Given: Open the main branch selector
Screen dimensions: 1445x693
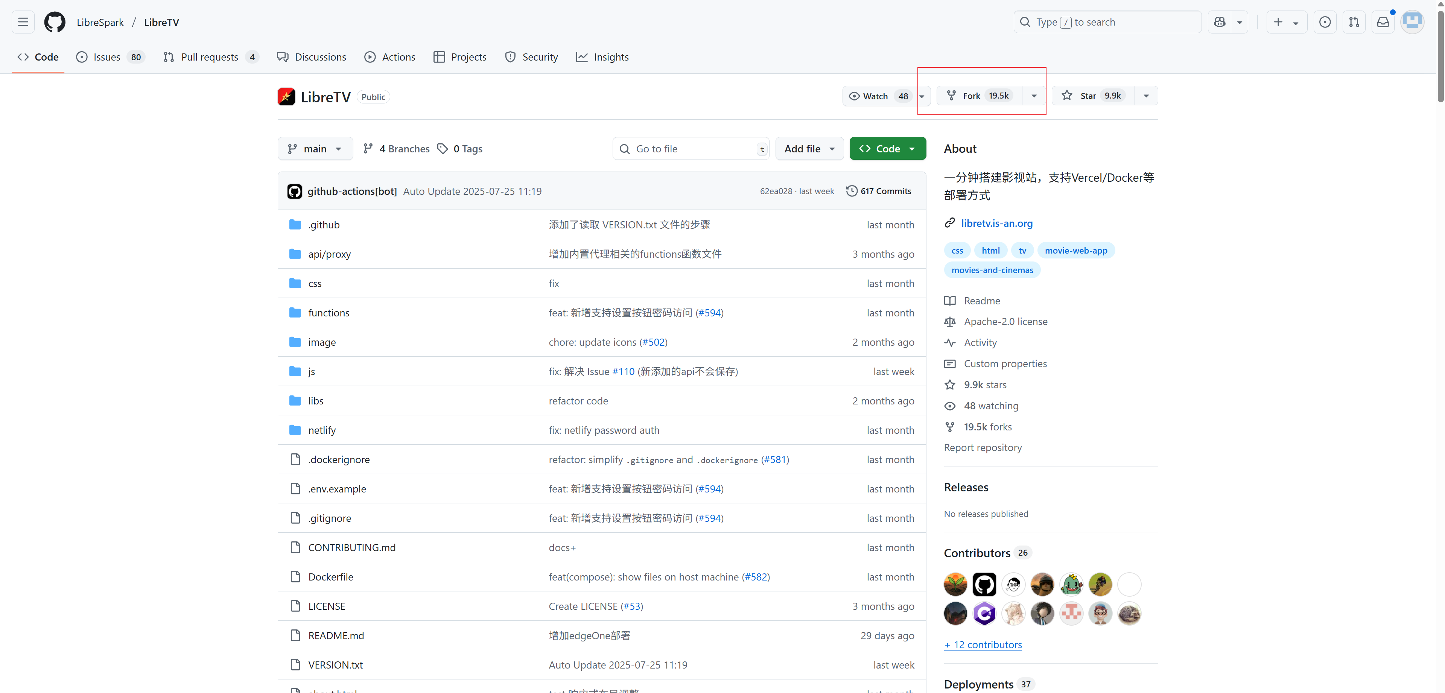Looking at the screenshot, I should click(x=315, y=149).
